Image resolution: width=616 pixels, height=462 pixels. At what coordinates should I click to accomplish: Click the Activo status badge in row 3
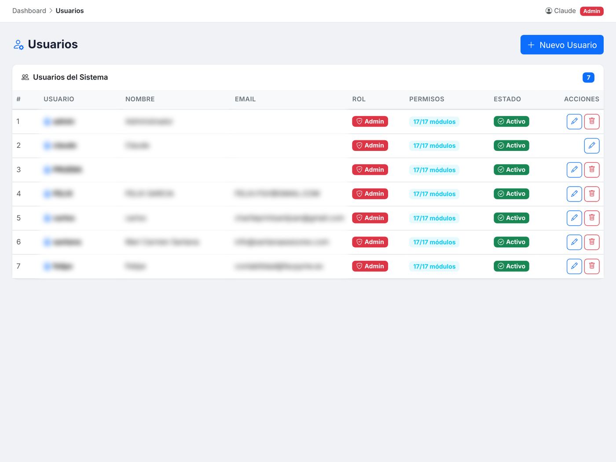pos(511,170)
